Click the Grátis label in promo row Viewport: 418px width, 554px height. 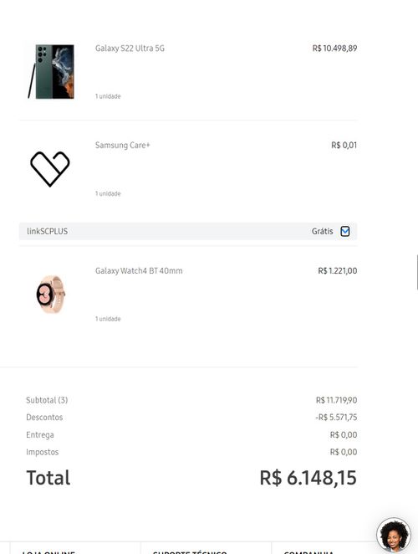click(322, 231)
